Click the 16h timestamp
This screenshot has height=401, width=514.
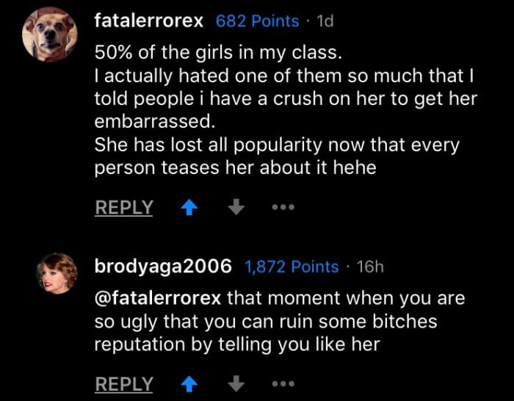(369, 267)
